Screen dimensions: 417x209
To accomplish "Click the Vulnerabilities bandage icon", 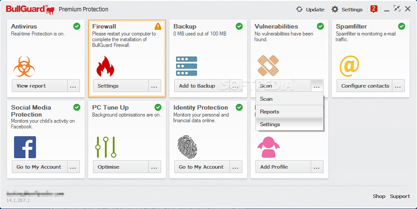I will [x=268, y=66].
